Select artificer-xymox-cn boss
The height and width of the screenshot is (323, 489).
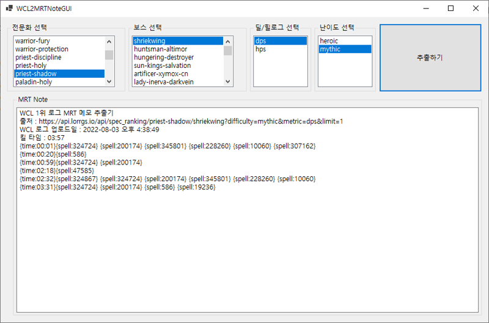178,73
